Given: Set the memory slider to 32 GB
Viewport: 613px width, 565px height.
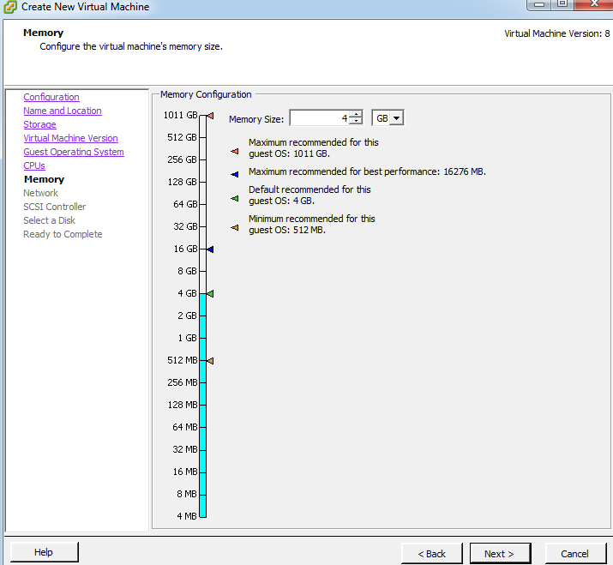Looking at the screenshot, I should pos(202,227).
